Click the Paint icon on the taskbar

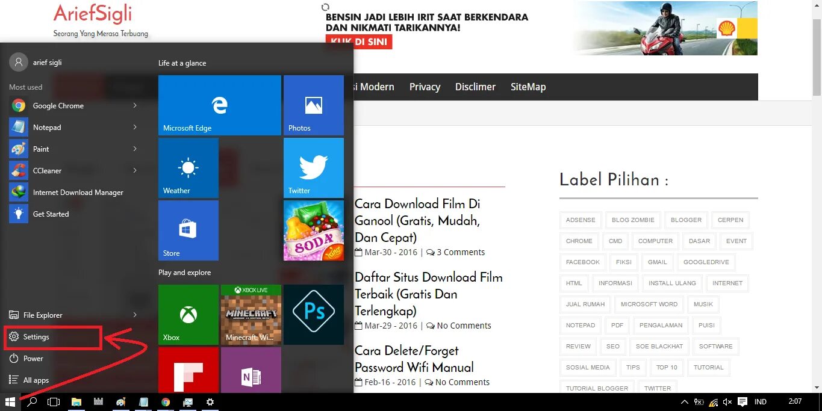point(121,402)
